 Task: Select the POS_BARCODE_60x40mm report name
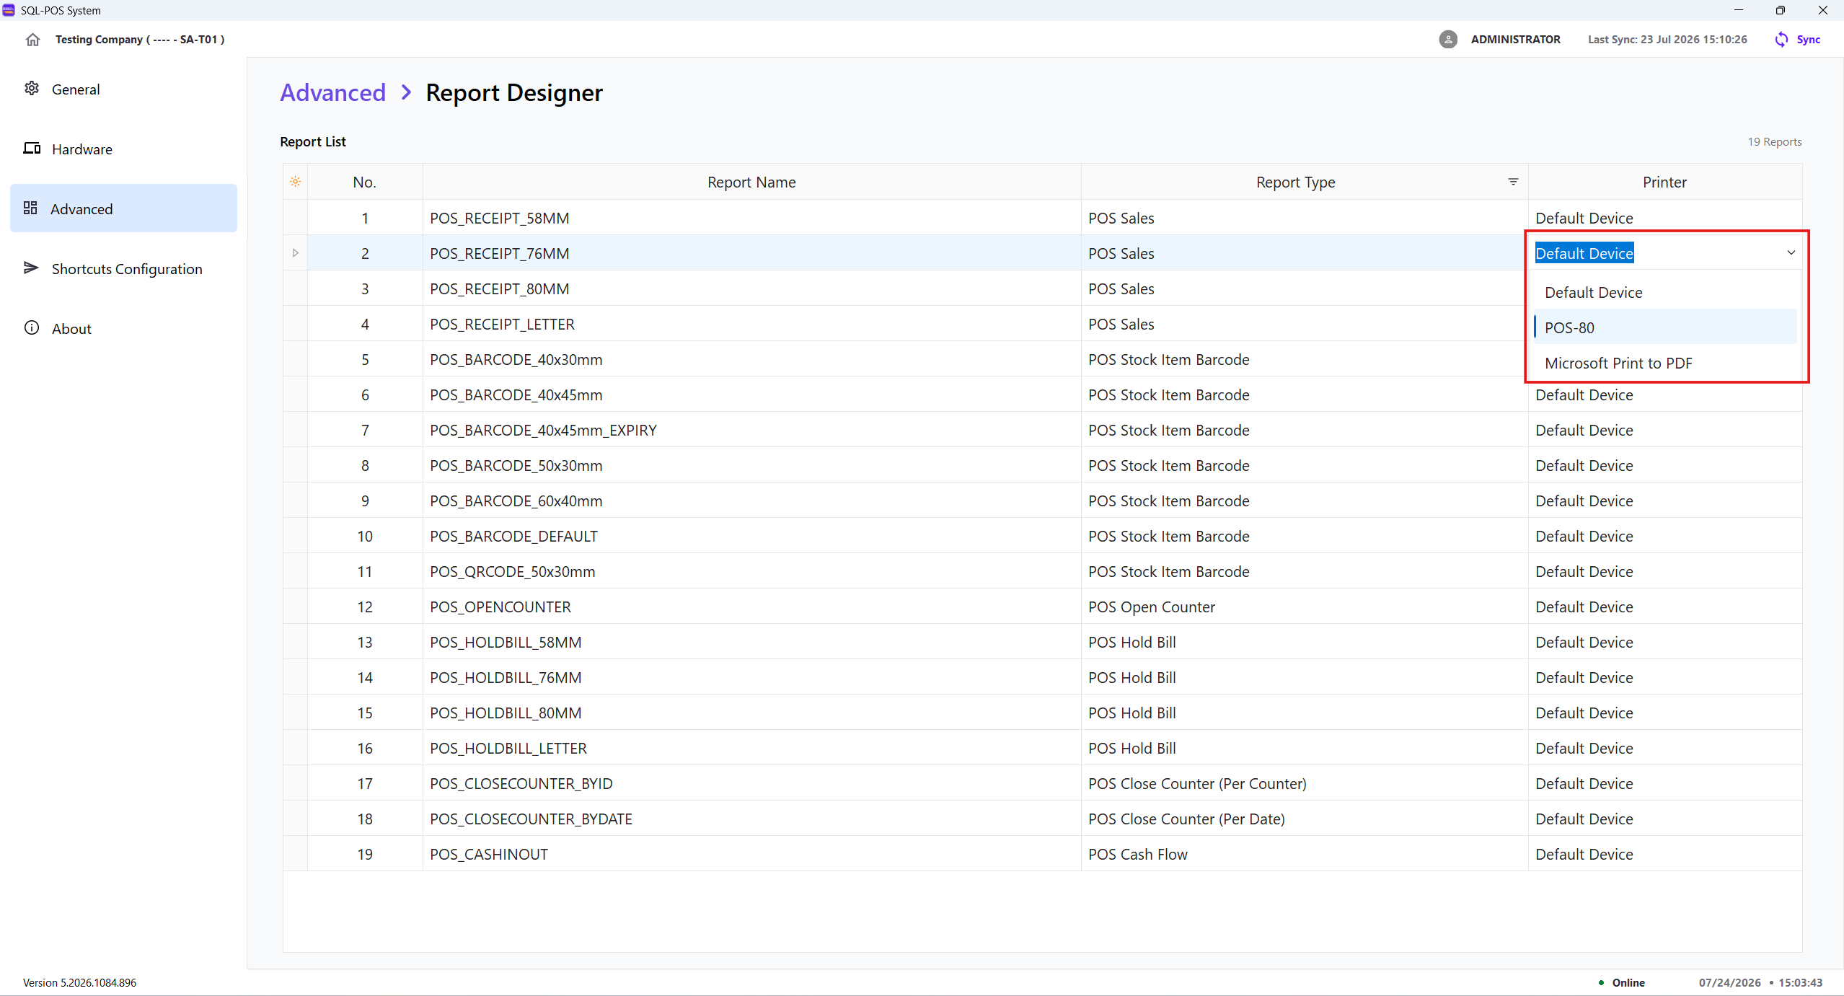[x=516, y=501]
